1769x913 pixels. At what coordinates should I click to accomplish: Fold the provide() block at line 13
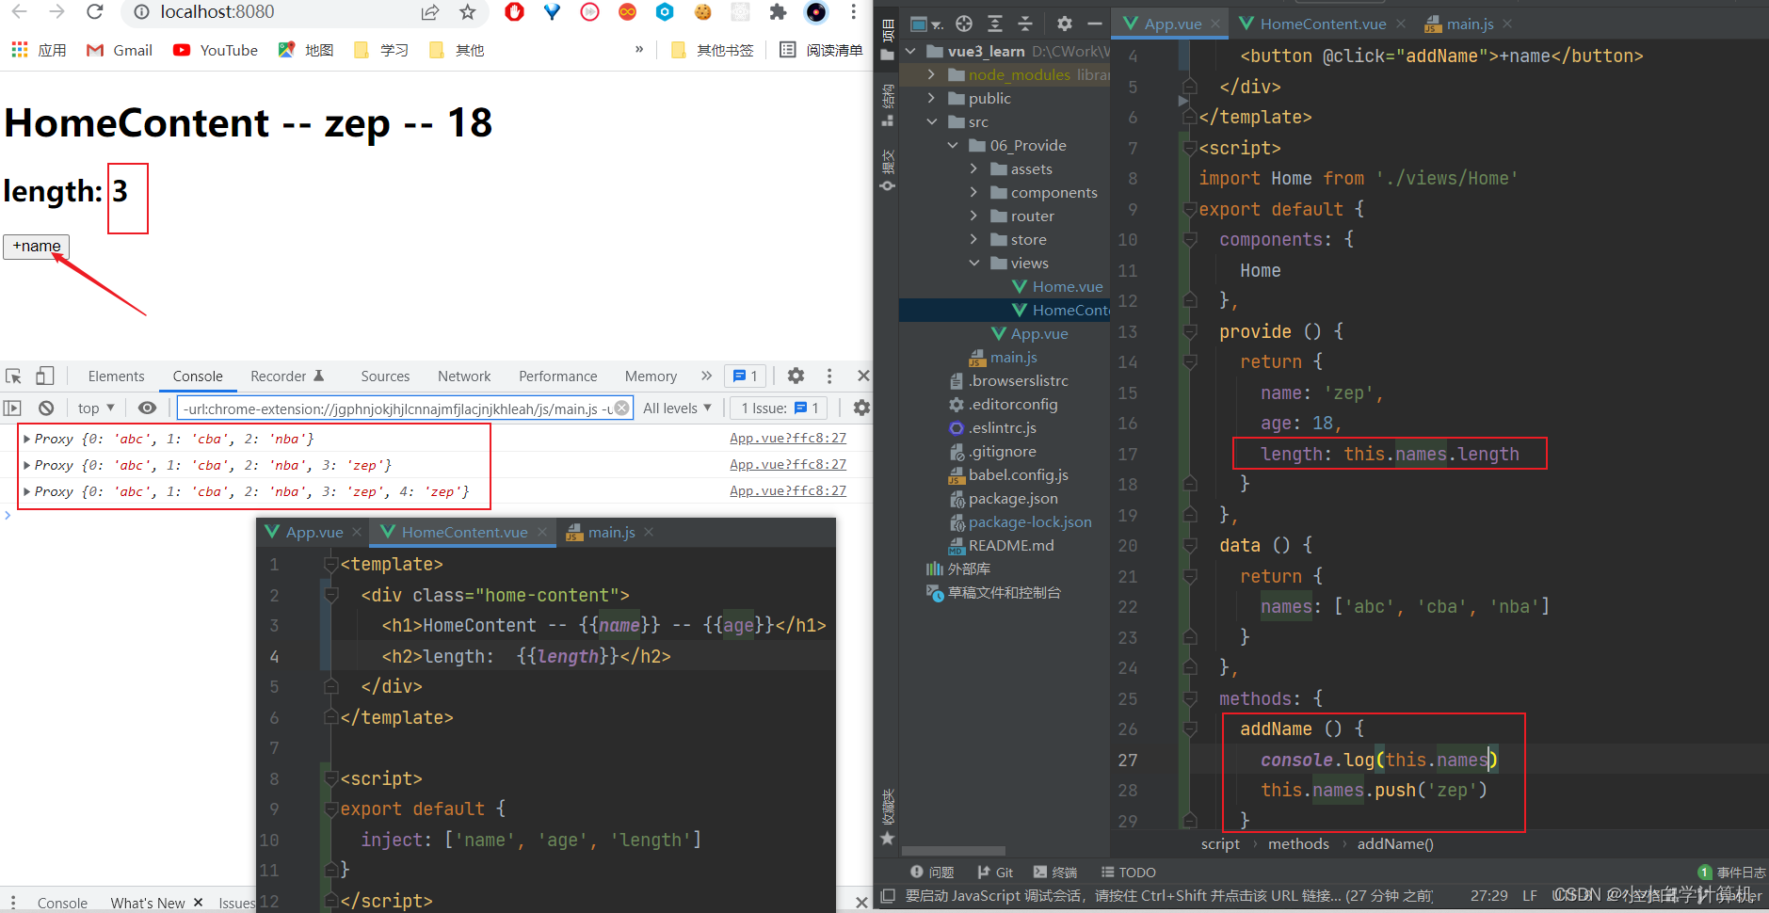tap(1190, 331)
